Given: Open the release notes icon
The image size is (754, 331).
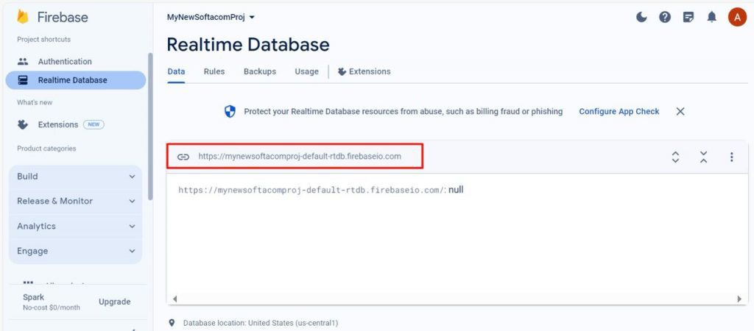Looking at the screenshot, I should pos(688,18).
